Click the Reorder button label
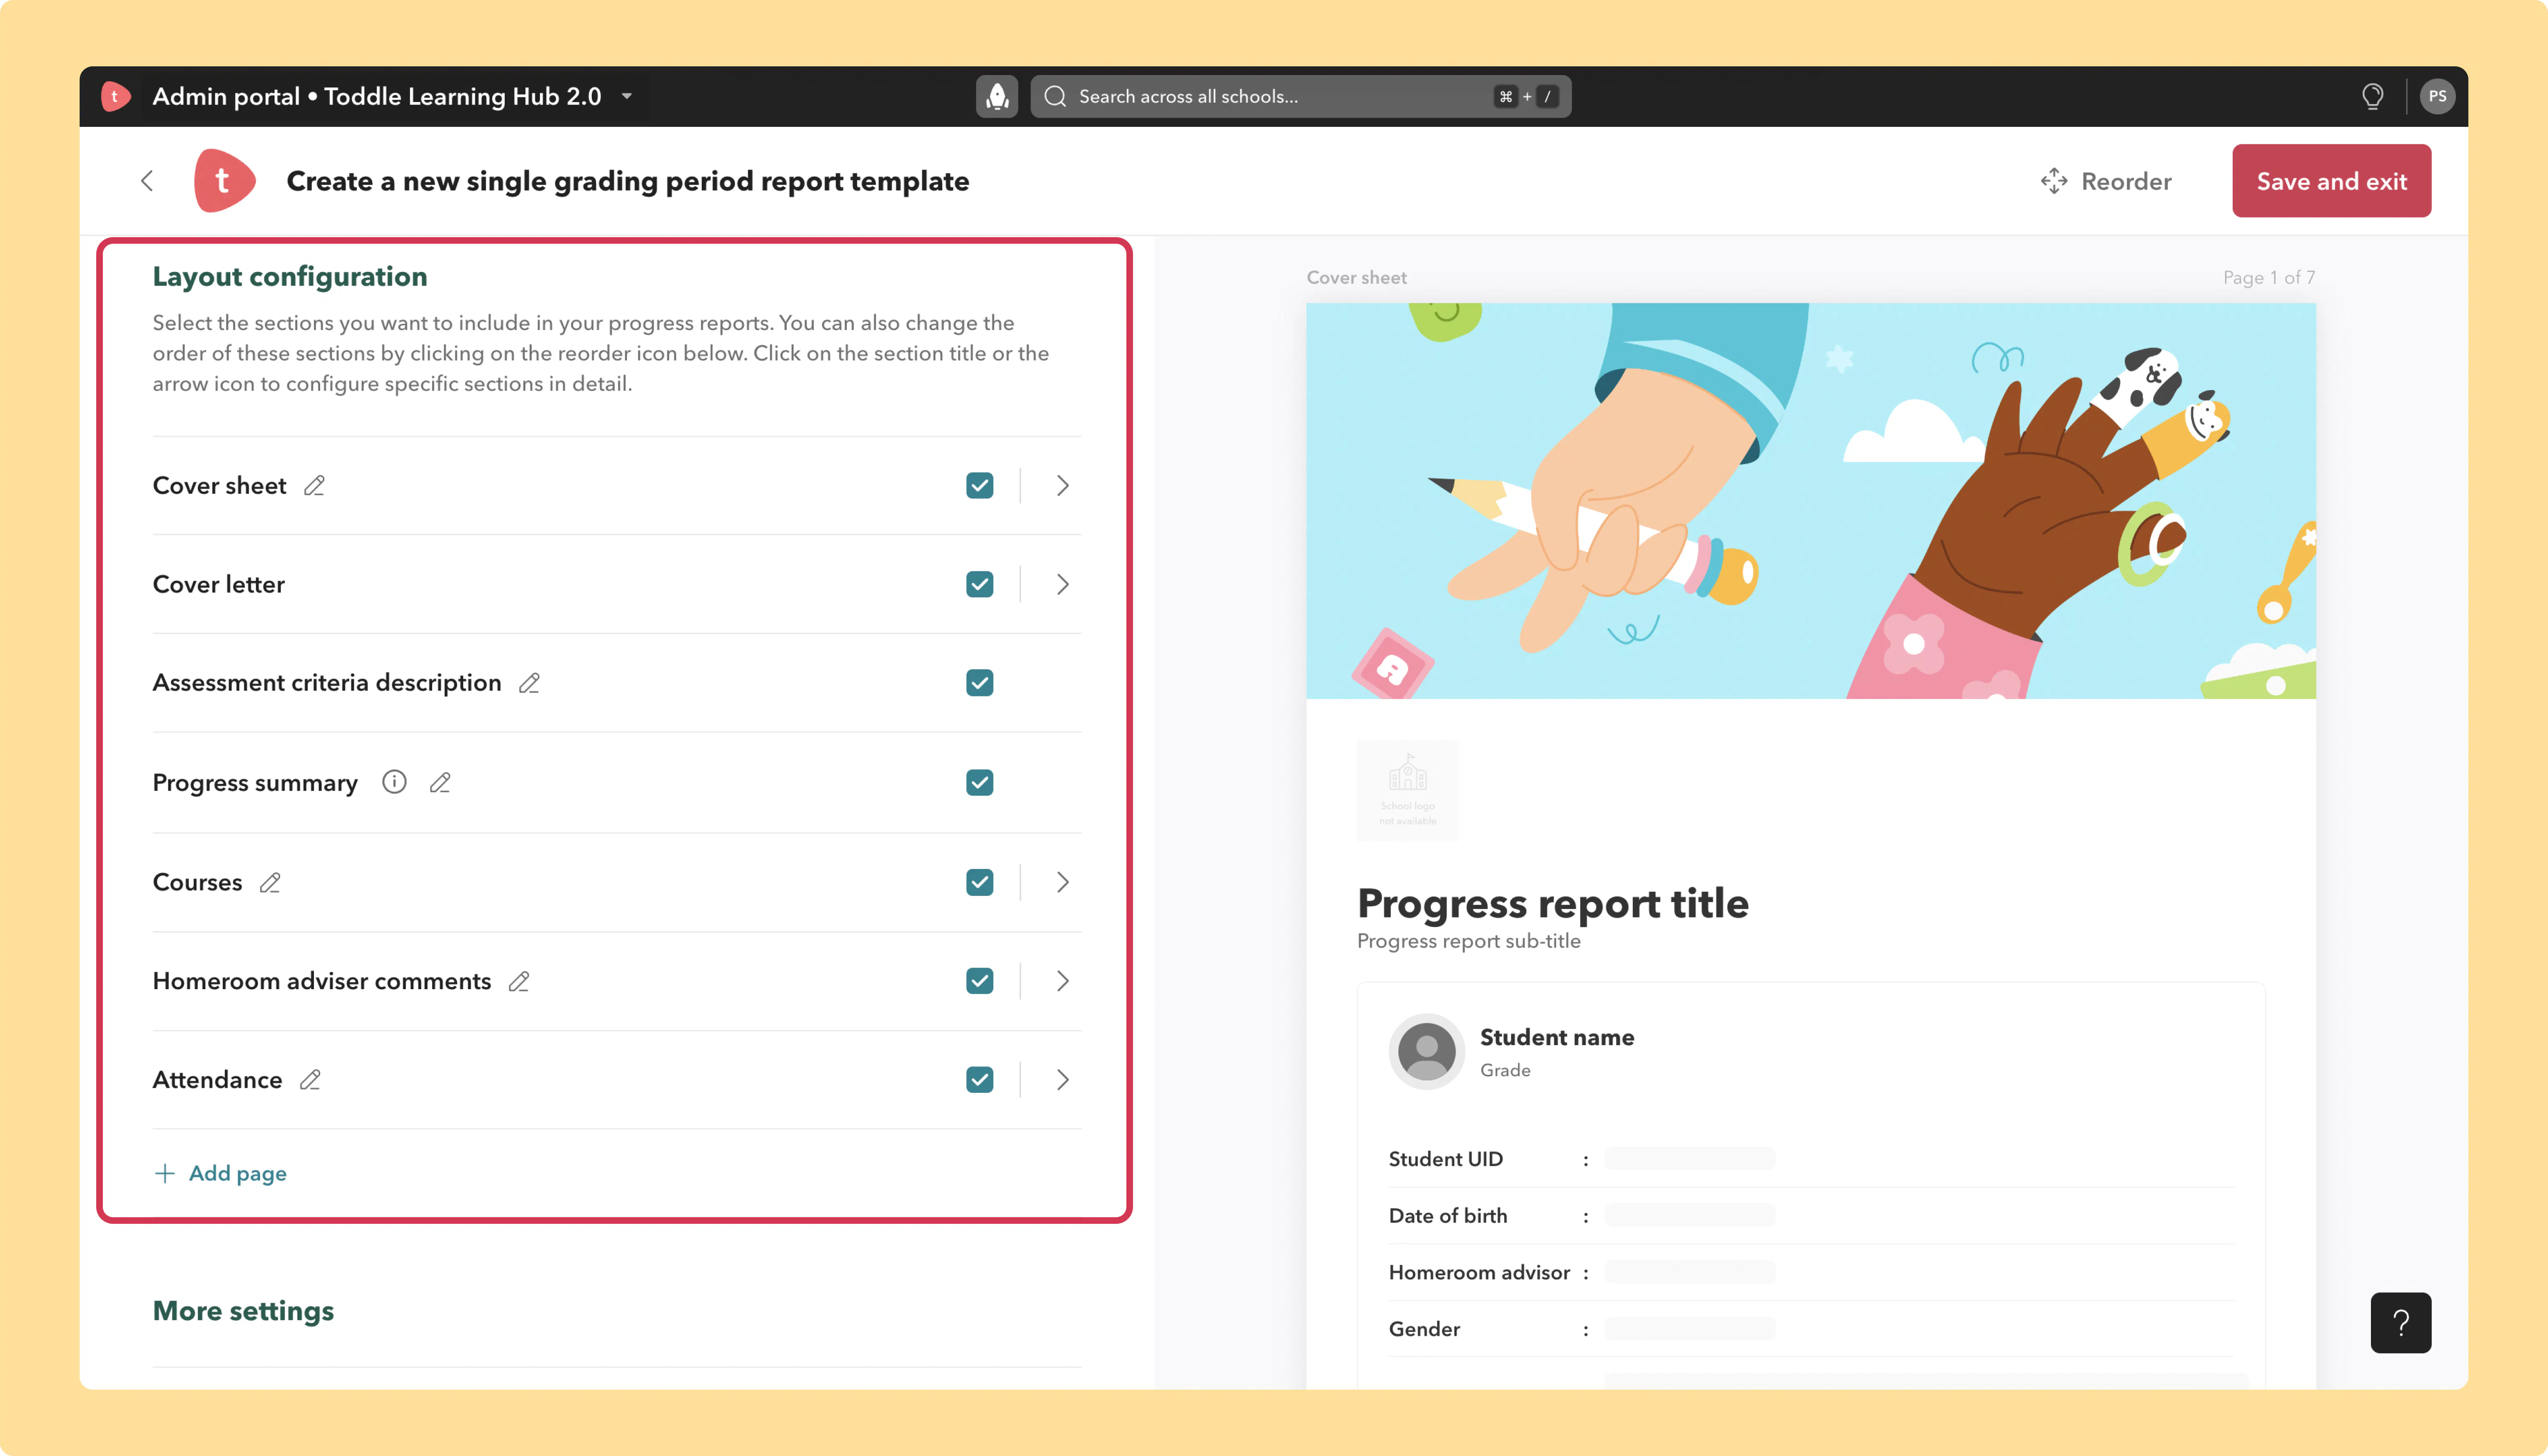Image resolution: width=2548 pixels, height=1456 pixels. (2126, 181)
